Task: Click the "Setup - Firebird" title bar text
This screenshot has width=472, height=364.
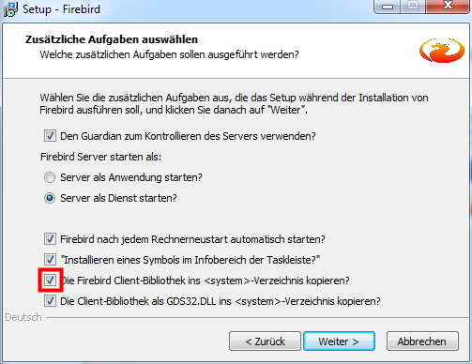Action: click(61, 9)
